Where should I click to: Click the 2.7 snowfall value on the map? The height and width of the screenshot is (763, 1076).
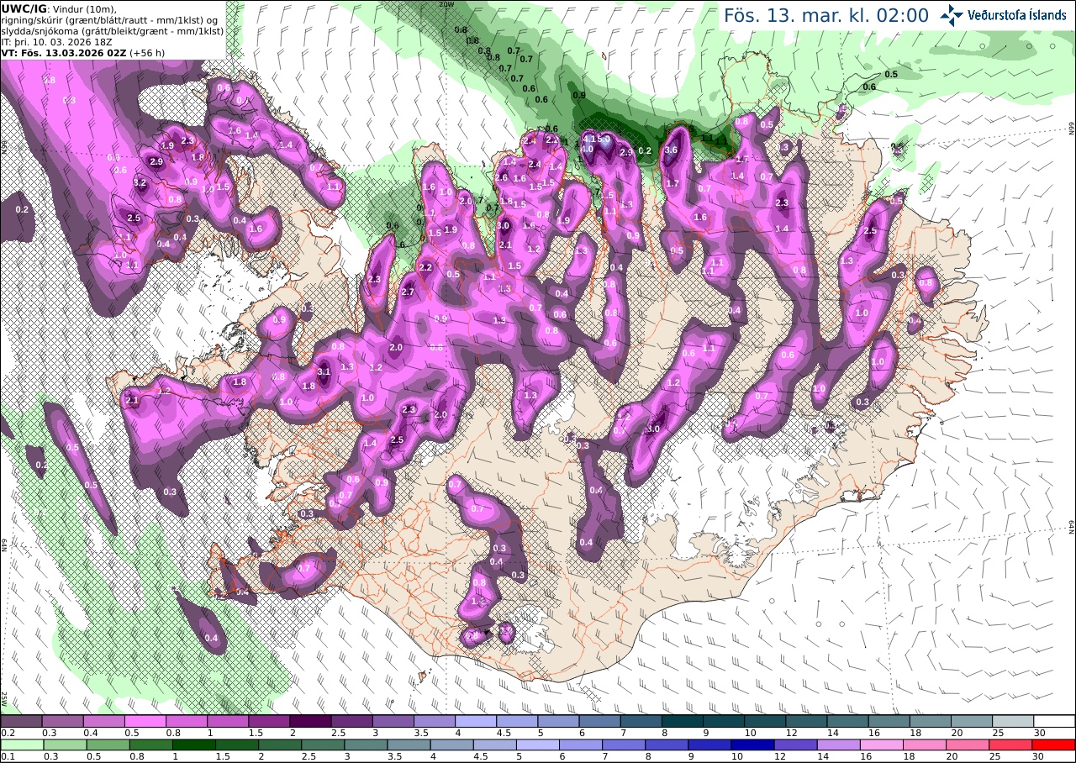click(409, 292)
